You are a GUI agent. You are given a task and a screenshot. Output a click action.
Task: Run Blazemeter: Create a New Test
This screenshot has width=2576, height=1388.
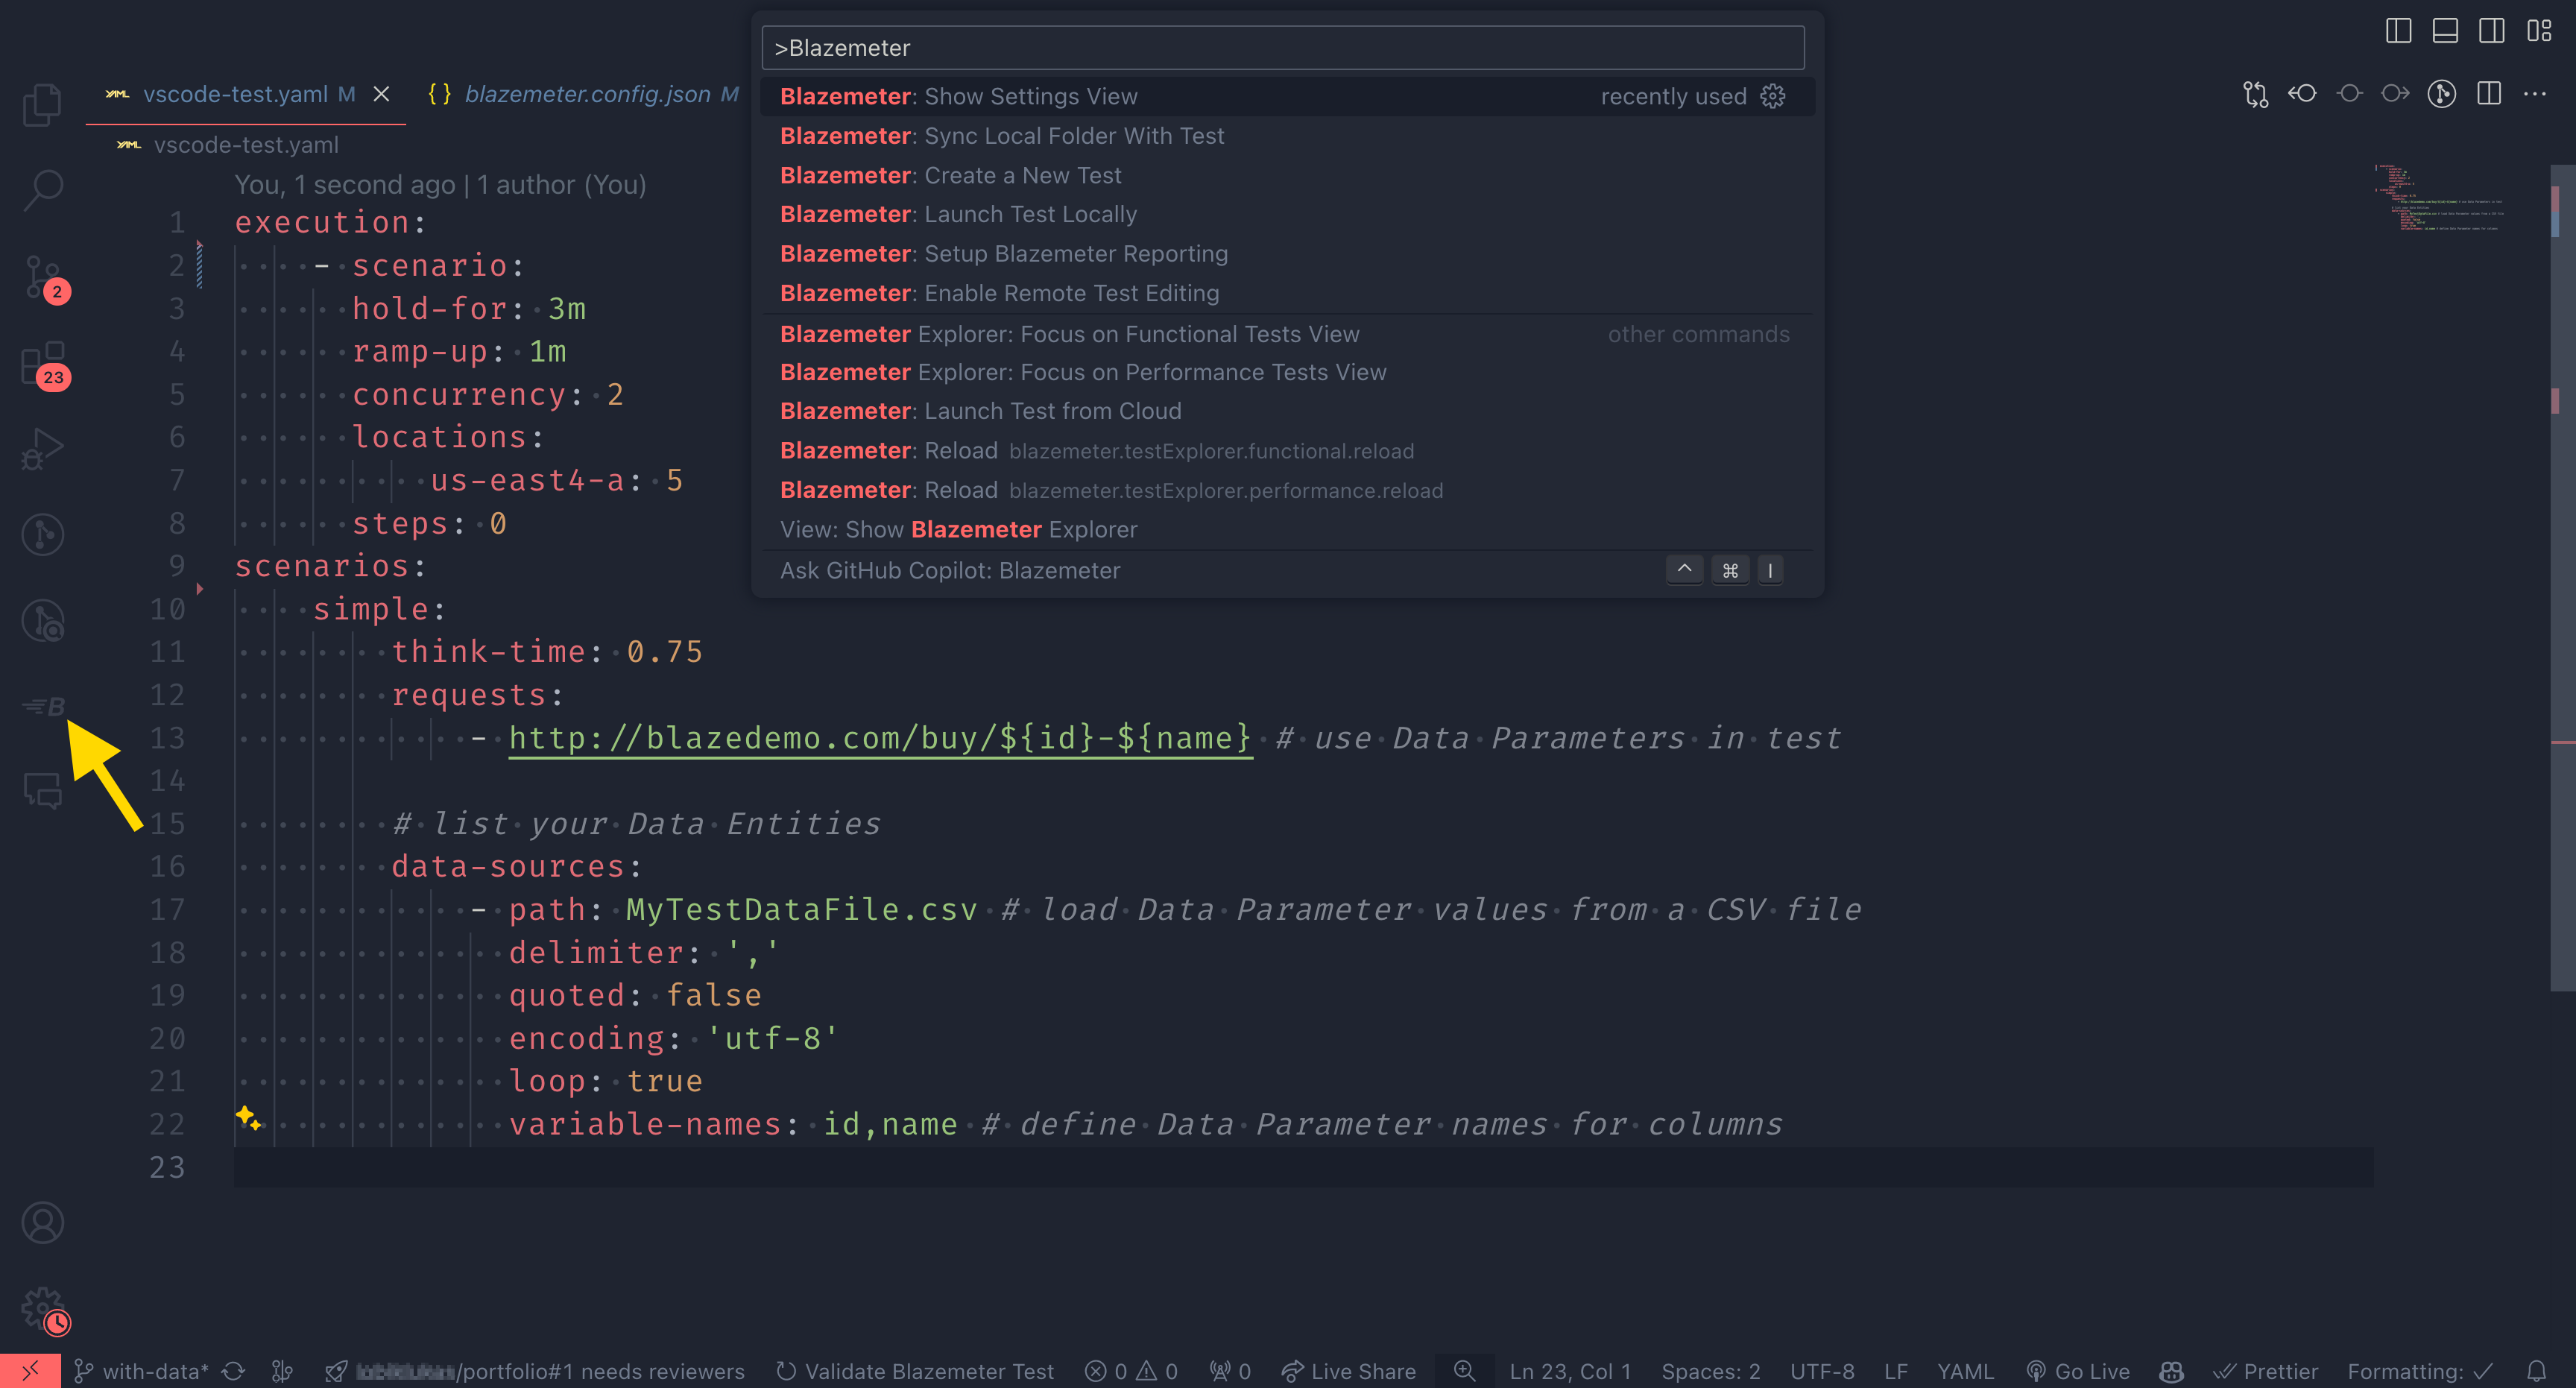tap(1287, 175)
